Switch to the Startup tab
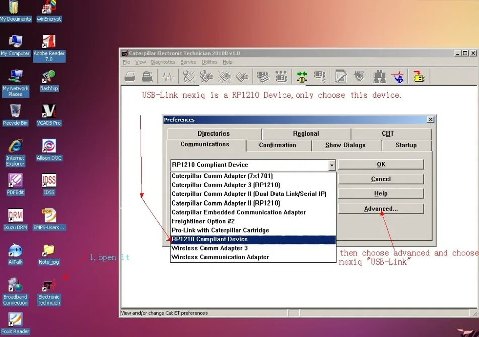This screenshot has height=337, width=479. (406, 145)
